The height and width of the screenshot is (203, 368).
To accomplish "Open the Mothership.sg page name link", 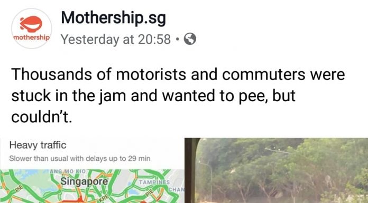I will click(113, 18).
